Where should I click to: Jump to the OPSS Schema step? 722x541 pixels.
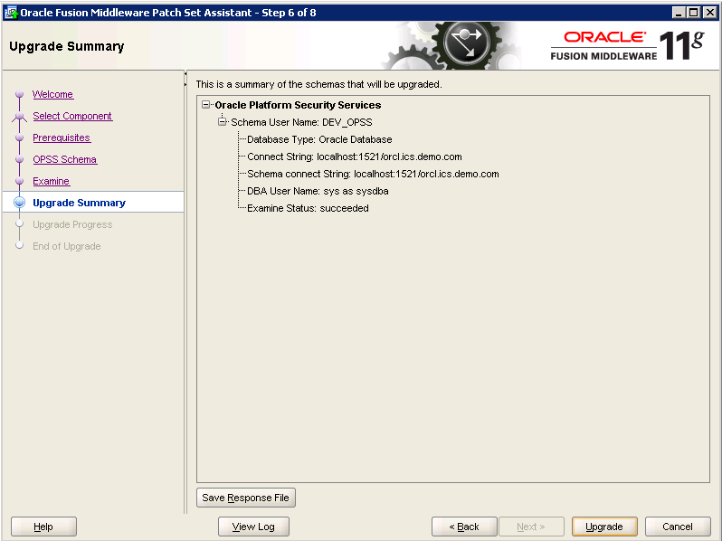(65, 159)
